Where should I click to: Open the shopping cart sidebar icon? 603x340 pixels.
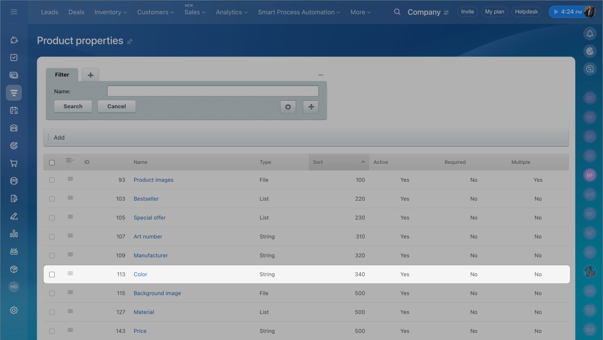14,163
